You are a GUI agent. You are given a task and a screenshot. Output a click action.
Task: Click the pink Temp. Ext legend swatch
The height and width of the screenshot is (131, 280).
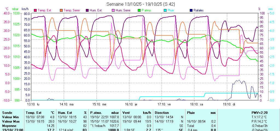35,10
